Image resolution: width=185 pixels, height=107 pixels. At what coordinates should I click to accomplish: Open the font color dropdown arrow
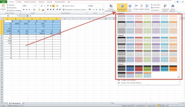(45, 10)
